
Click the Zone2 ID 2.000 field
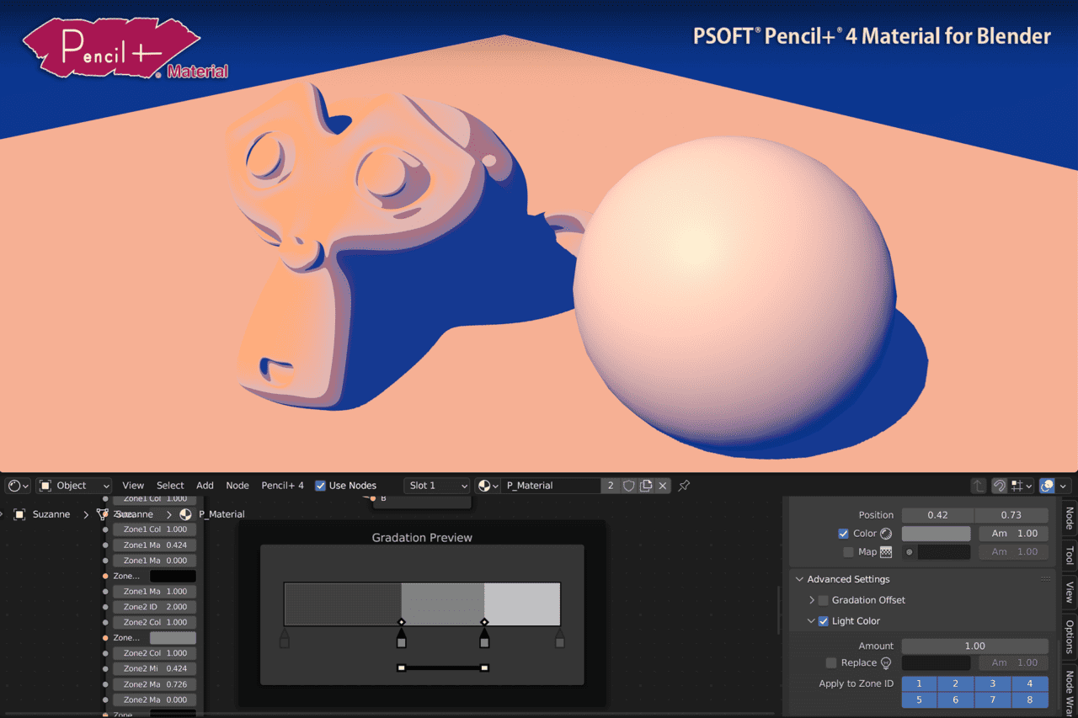pyautogui.click(x=155, y=607)
